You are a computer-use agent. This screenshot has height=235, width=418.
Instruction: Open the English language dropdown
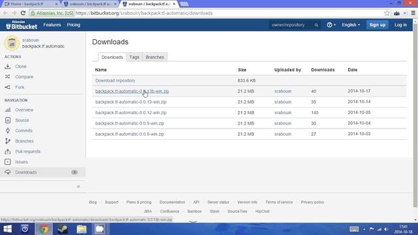(x=351, y=25)
